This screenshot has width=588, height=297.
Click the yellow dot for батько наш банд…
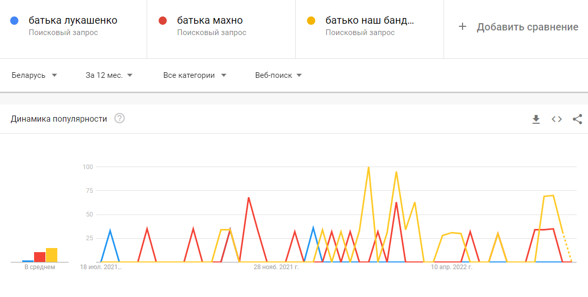[311, 21]
